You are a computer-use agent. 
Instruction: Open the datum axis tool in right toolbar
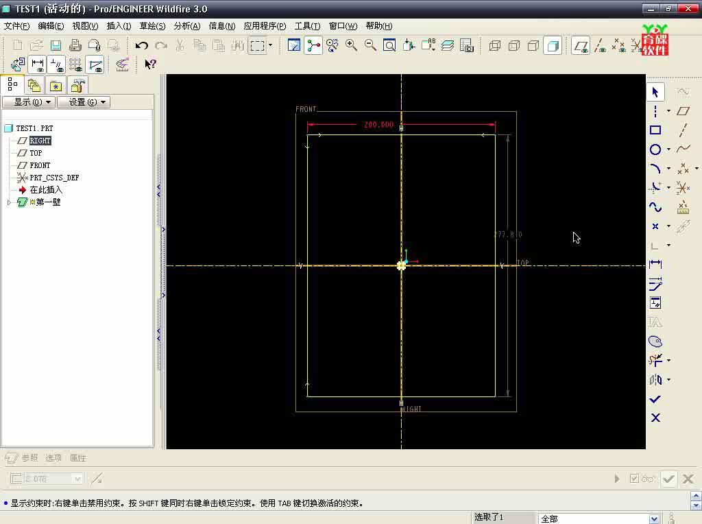pos(683,130)
